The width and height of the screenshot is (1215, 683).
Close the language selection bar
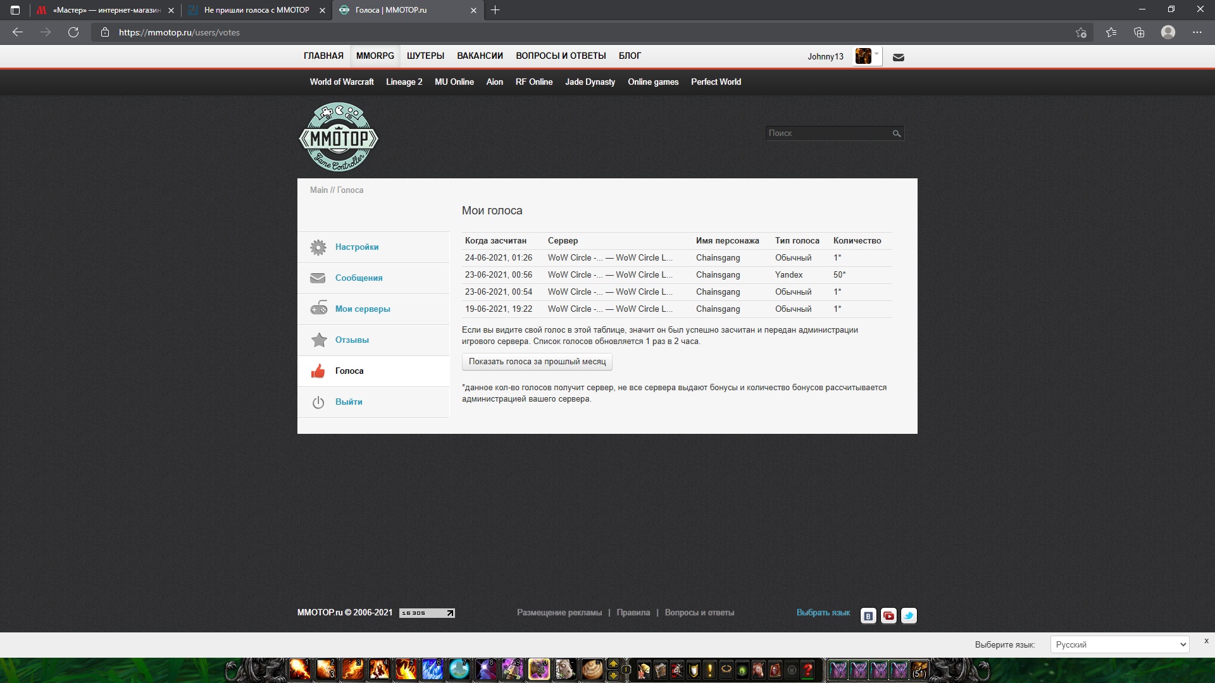[x=1206, y=641]
